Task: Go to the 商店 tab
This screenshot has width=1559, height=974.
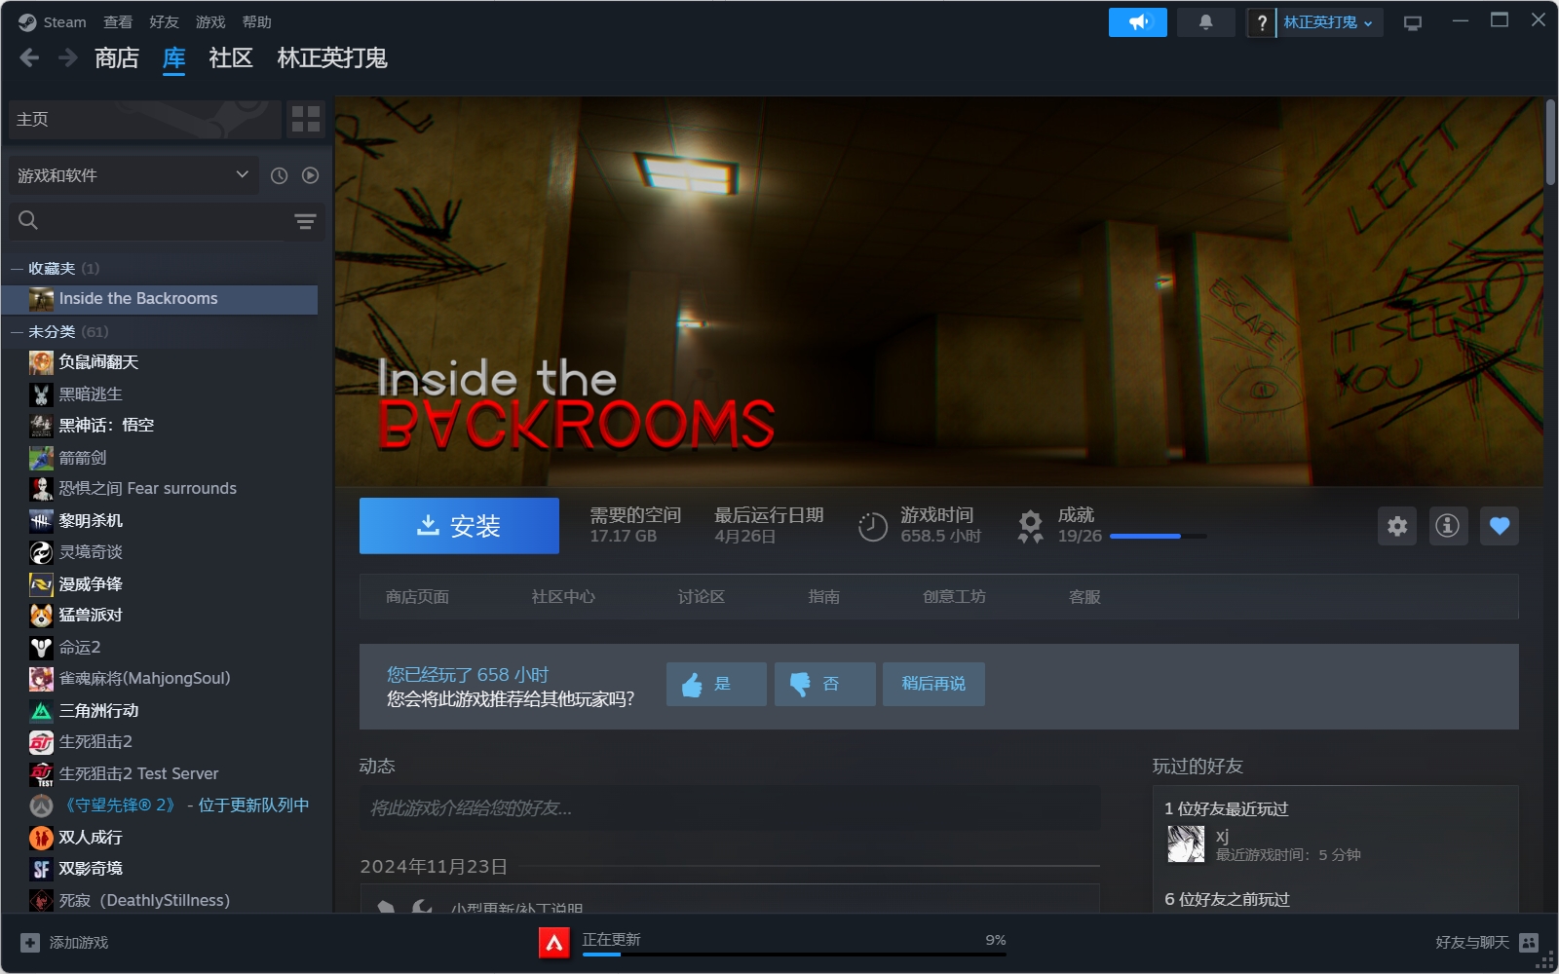Action: (117, 58)
